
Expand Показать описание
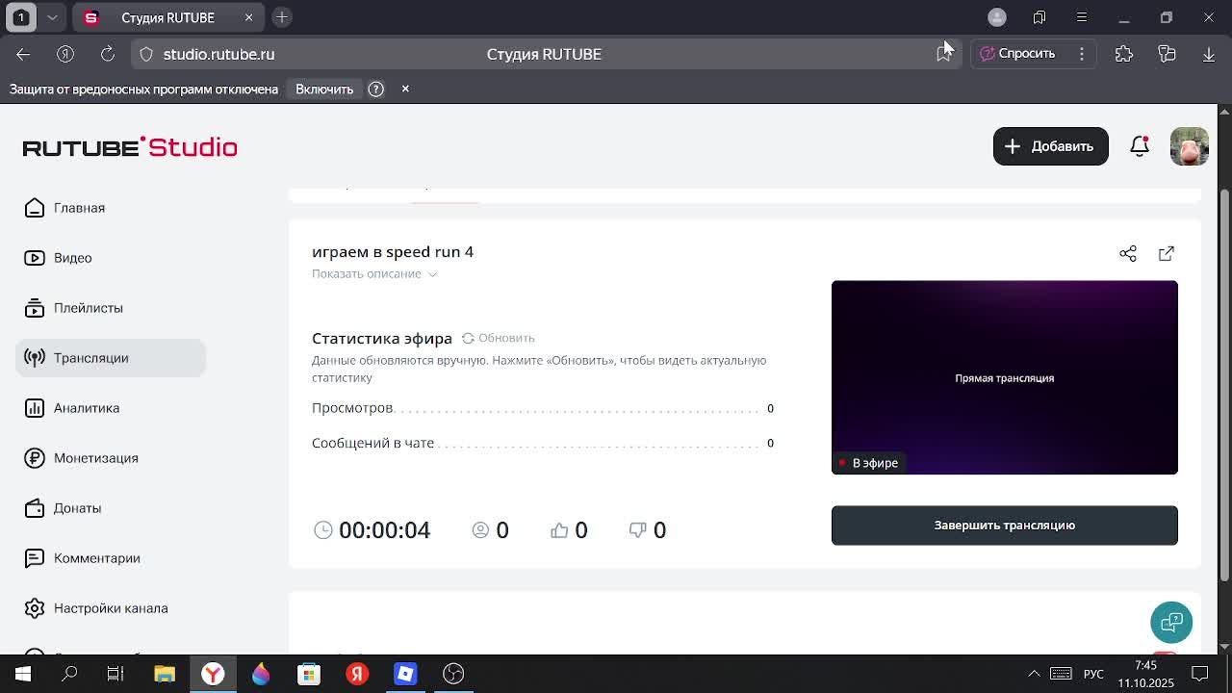click(x=374, y=274)
